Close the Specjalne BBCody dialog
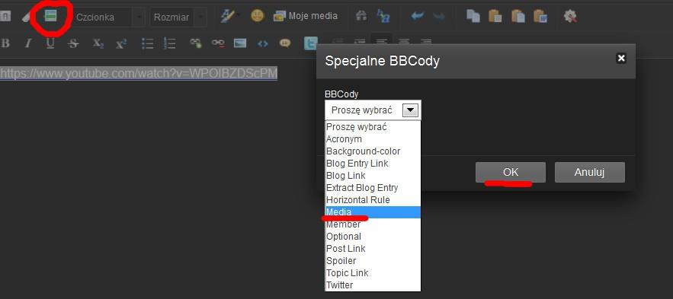The image size is (673, 299). (x=621, y=59)
